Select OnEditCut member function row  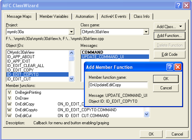(x=75, y=115)
